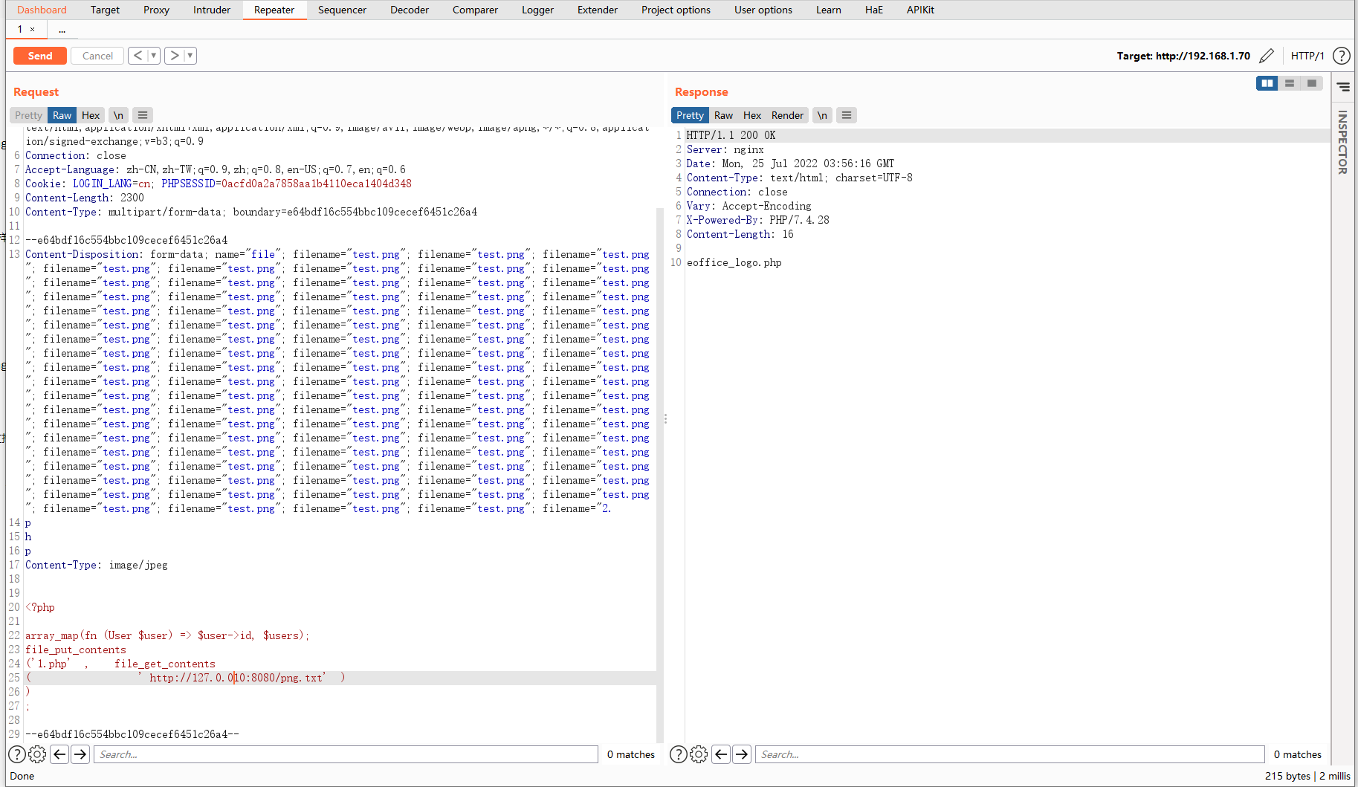Open the Target tab
Viewport: 1358px width, 787px height.
tap(105, 10)
